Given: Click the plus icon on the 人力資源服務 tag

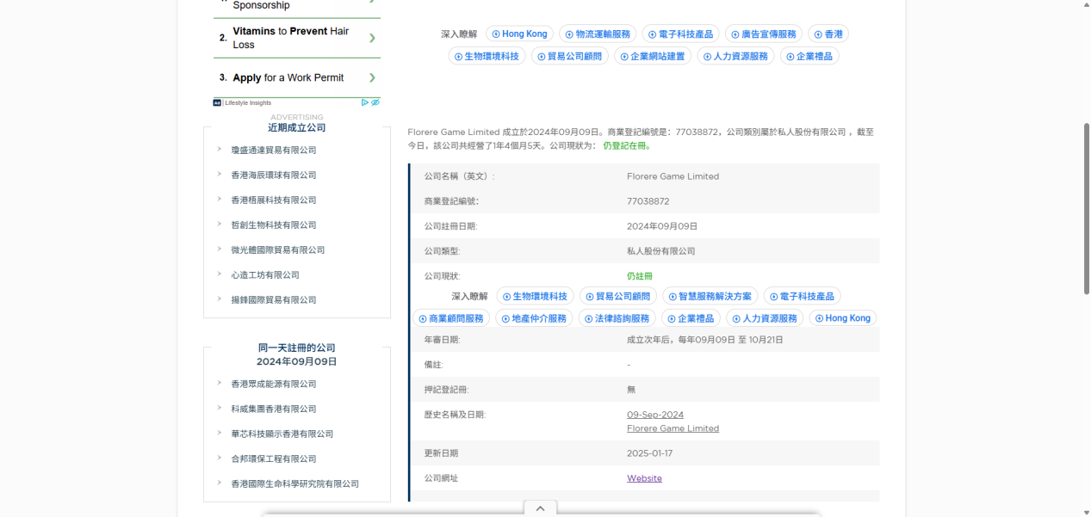Looking at the screenshot, I should click(707, 55).
